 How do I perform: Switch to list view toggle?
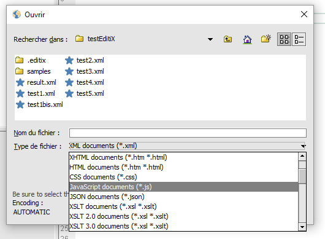point(284,39)
